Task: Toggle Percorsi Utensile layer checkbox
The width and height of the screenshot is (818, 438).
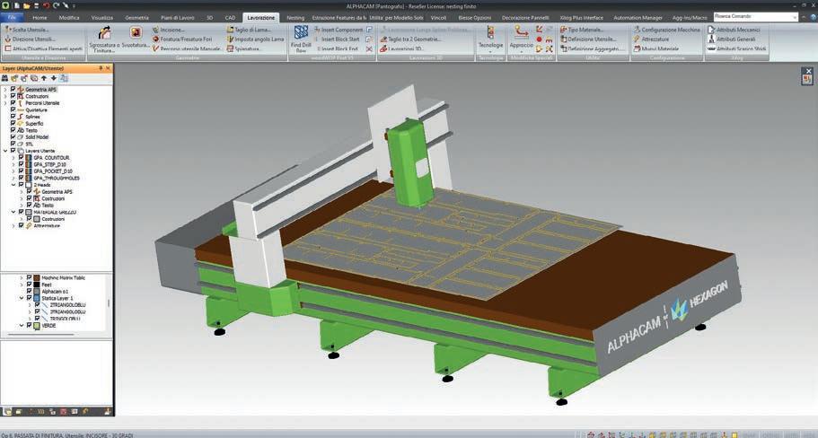Action: 13,103
